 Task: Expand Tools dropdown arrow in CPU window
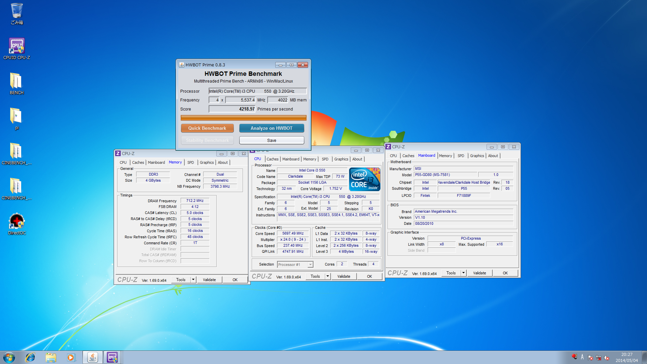(x=328, y=276)
